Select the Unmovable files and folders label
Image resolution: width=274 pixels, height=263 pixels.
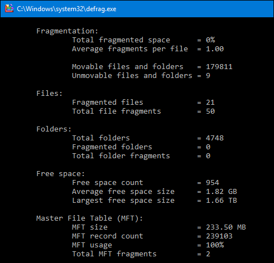[x=132, y=76]
